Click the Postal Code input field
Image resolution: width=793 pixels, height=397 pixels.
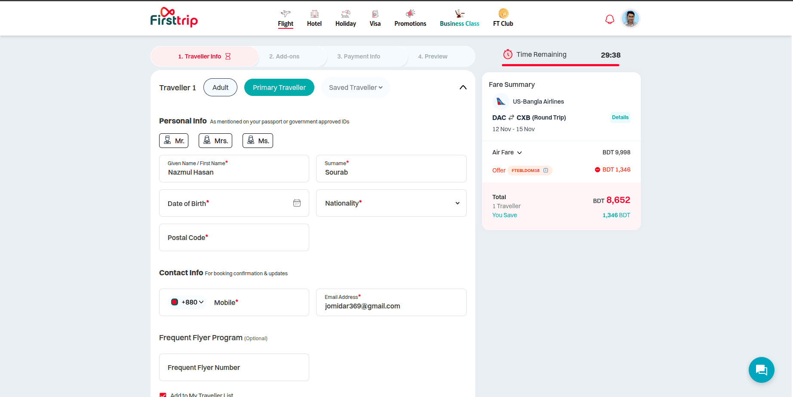pyautogui.click(x=234, y=237)
